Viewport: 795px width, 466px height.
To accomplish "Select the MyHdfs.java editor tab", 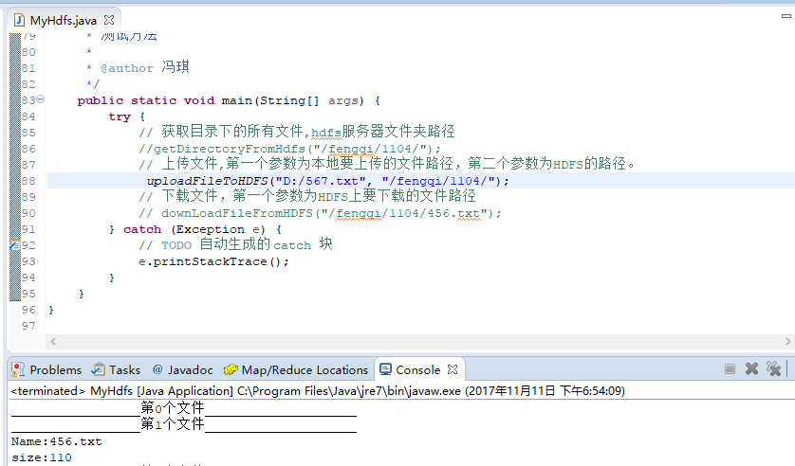I will click(x=64, y=20).
